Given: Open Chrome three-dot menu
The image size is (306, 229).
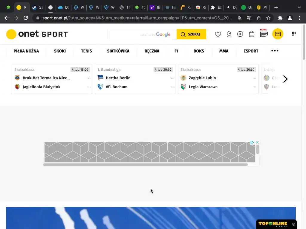Looking at the screenshot, I should (299, 18).
